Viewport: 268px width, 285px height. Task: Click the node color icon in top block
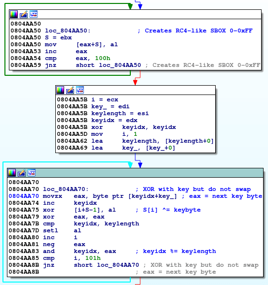pyautogui.click(x=14, y=14)
